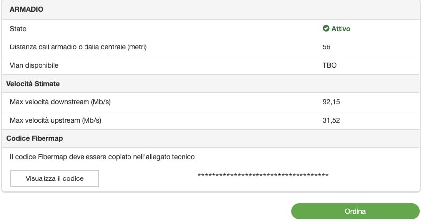This screenshot has height=223, width=427.
Task: Select the distance value 56
Action: (x=326, y=47)
